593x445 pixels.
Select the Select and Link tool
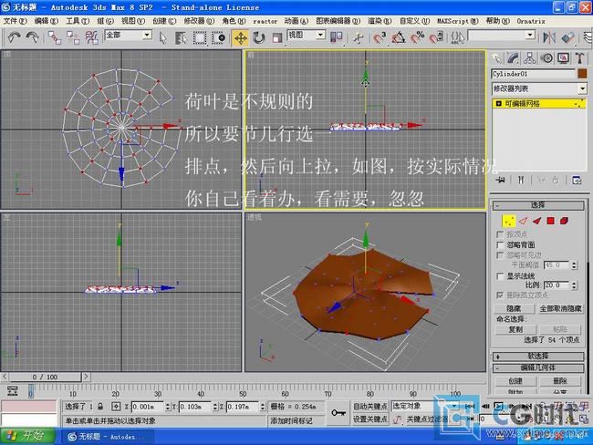[55, 37]
